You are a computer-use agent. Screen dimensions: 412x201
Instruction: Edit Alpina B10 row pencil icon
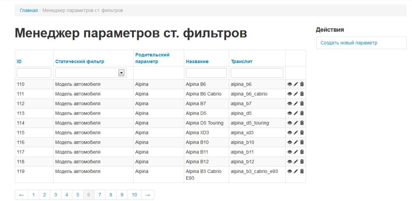coord(296,142)
